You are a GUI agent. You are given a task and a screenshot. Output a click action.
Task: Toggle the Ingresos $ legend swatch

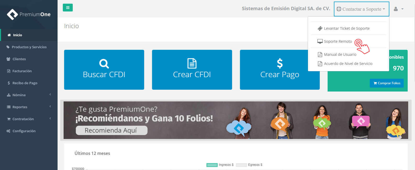tap(212, 165)
